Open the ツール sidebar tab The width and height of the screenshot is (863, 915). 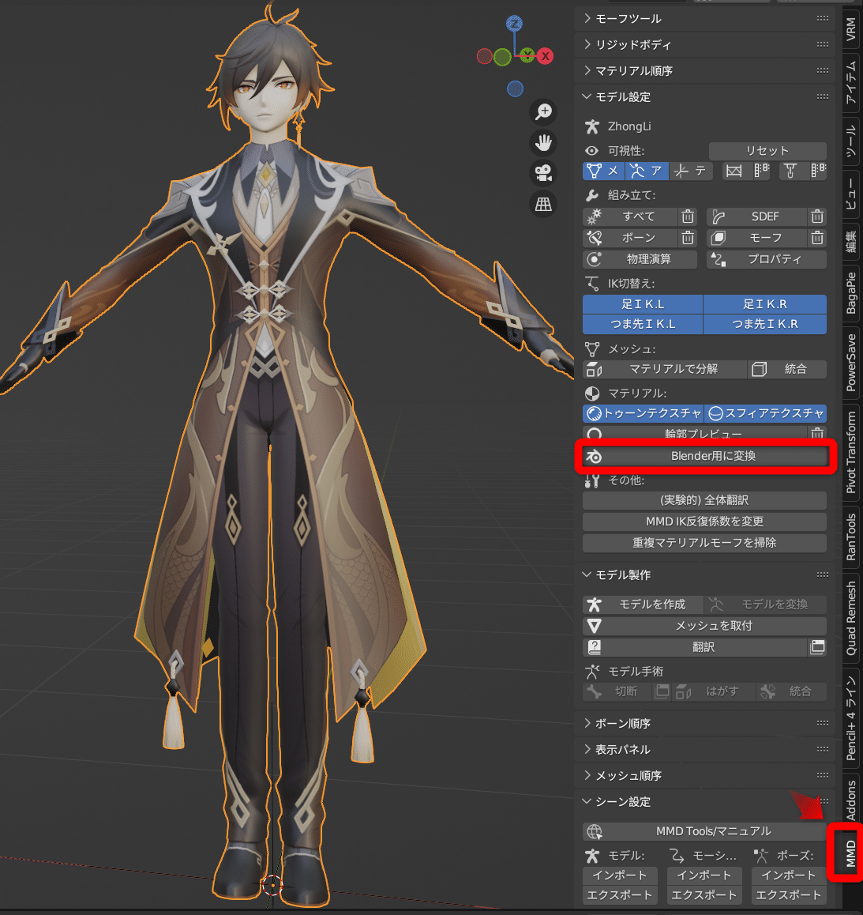(x=851, y=141)
